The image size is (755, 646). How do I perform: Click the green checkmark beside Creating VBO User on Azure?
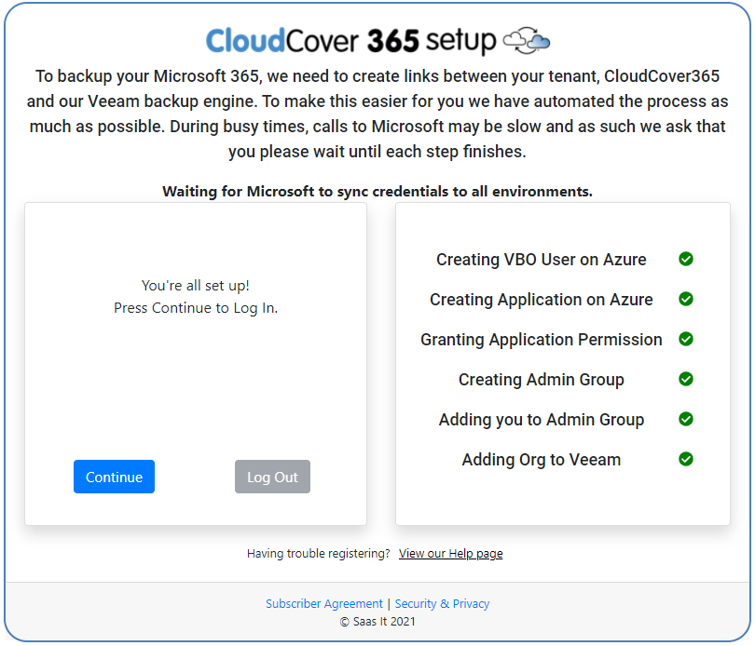(686, 260)
